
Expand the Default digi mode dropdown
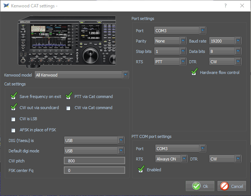coord(121,151)
